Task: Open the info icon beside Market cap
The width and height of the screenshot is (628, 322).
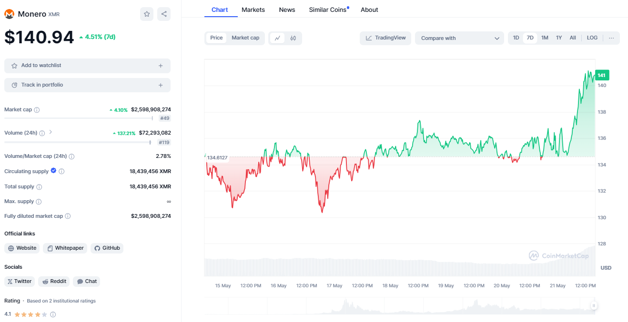Action: click(37, 110)
